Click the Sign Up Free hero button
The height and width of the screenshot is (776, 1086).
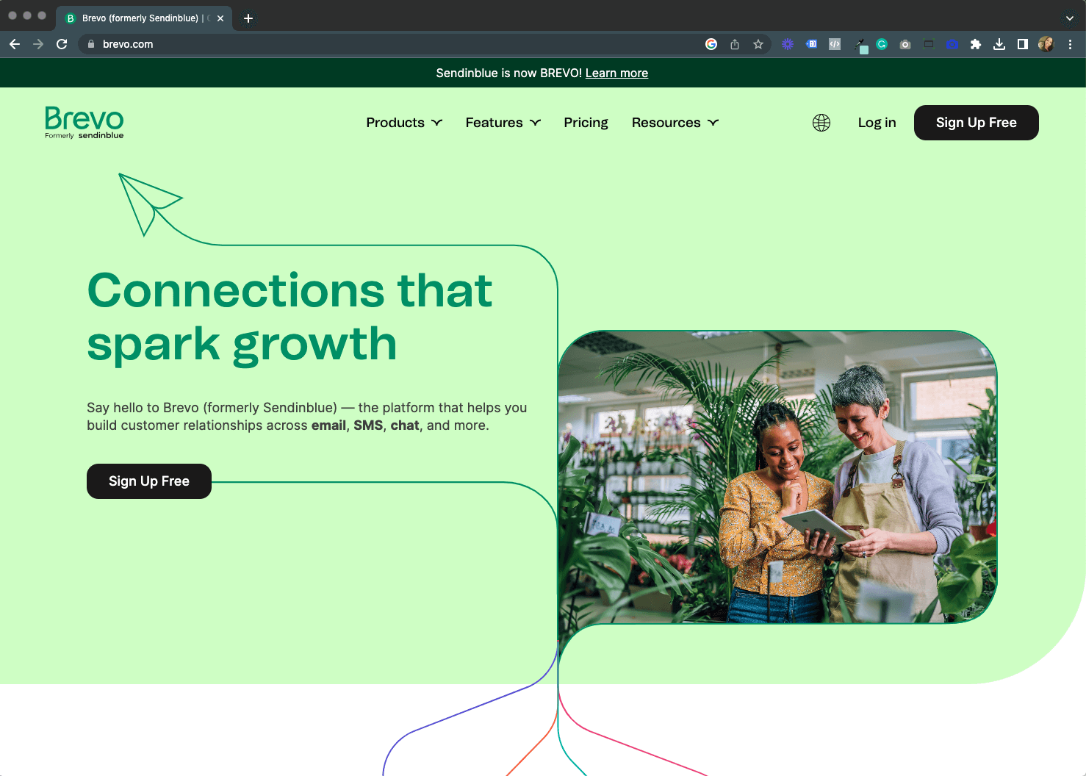(x=148, y=481)
